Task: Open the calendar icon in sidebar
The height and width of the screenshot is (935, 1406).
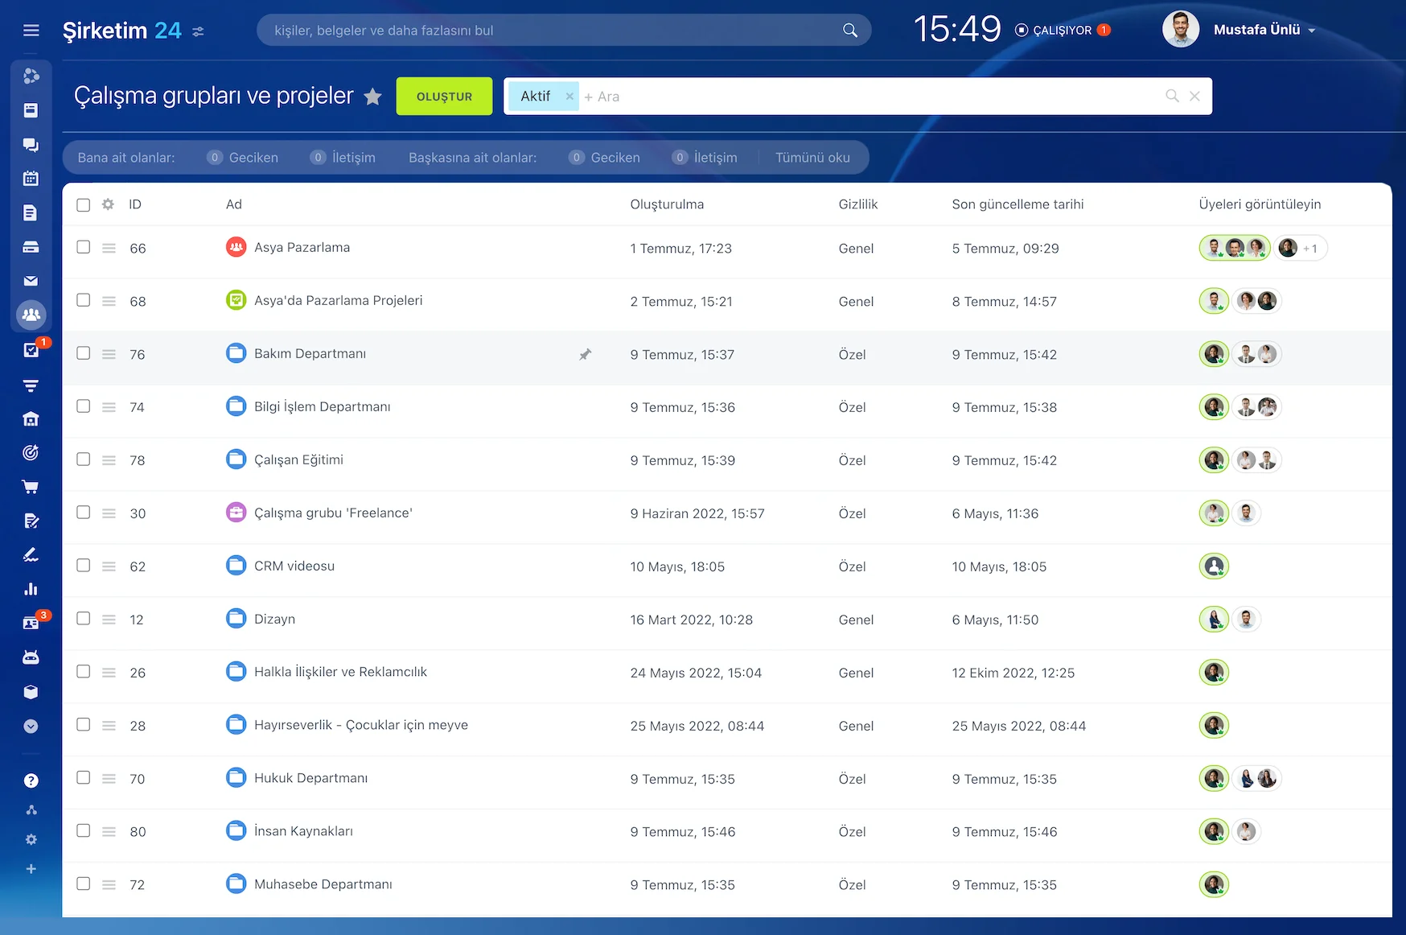Action: [31, 179]
